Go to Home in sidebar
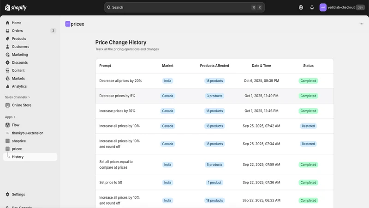 tap(17, 23)
